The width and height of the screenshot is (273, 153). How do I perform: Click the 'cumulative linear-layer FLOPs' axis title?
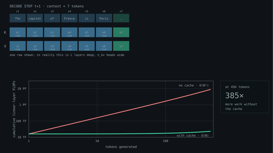(14, 109)
